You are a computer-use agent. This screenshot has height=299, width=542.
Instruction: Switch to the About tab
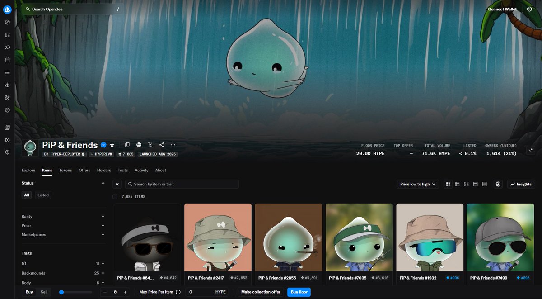[x=161, y=170]
